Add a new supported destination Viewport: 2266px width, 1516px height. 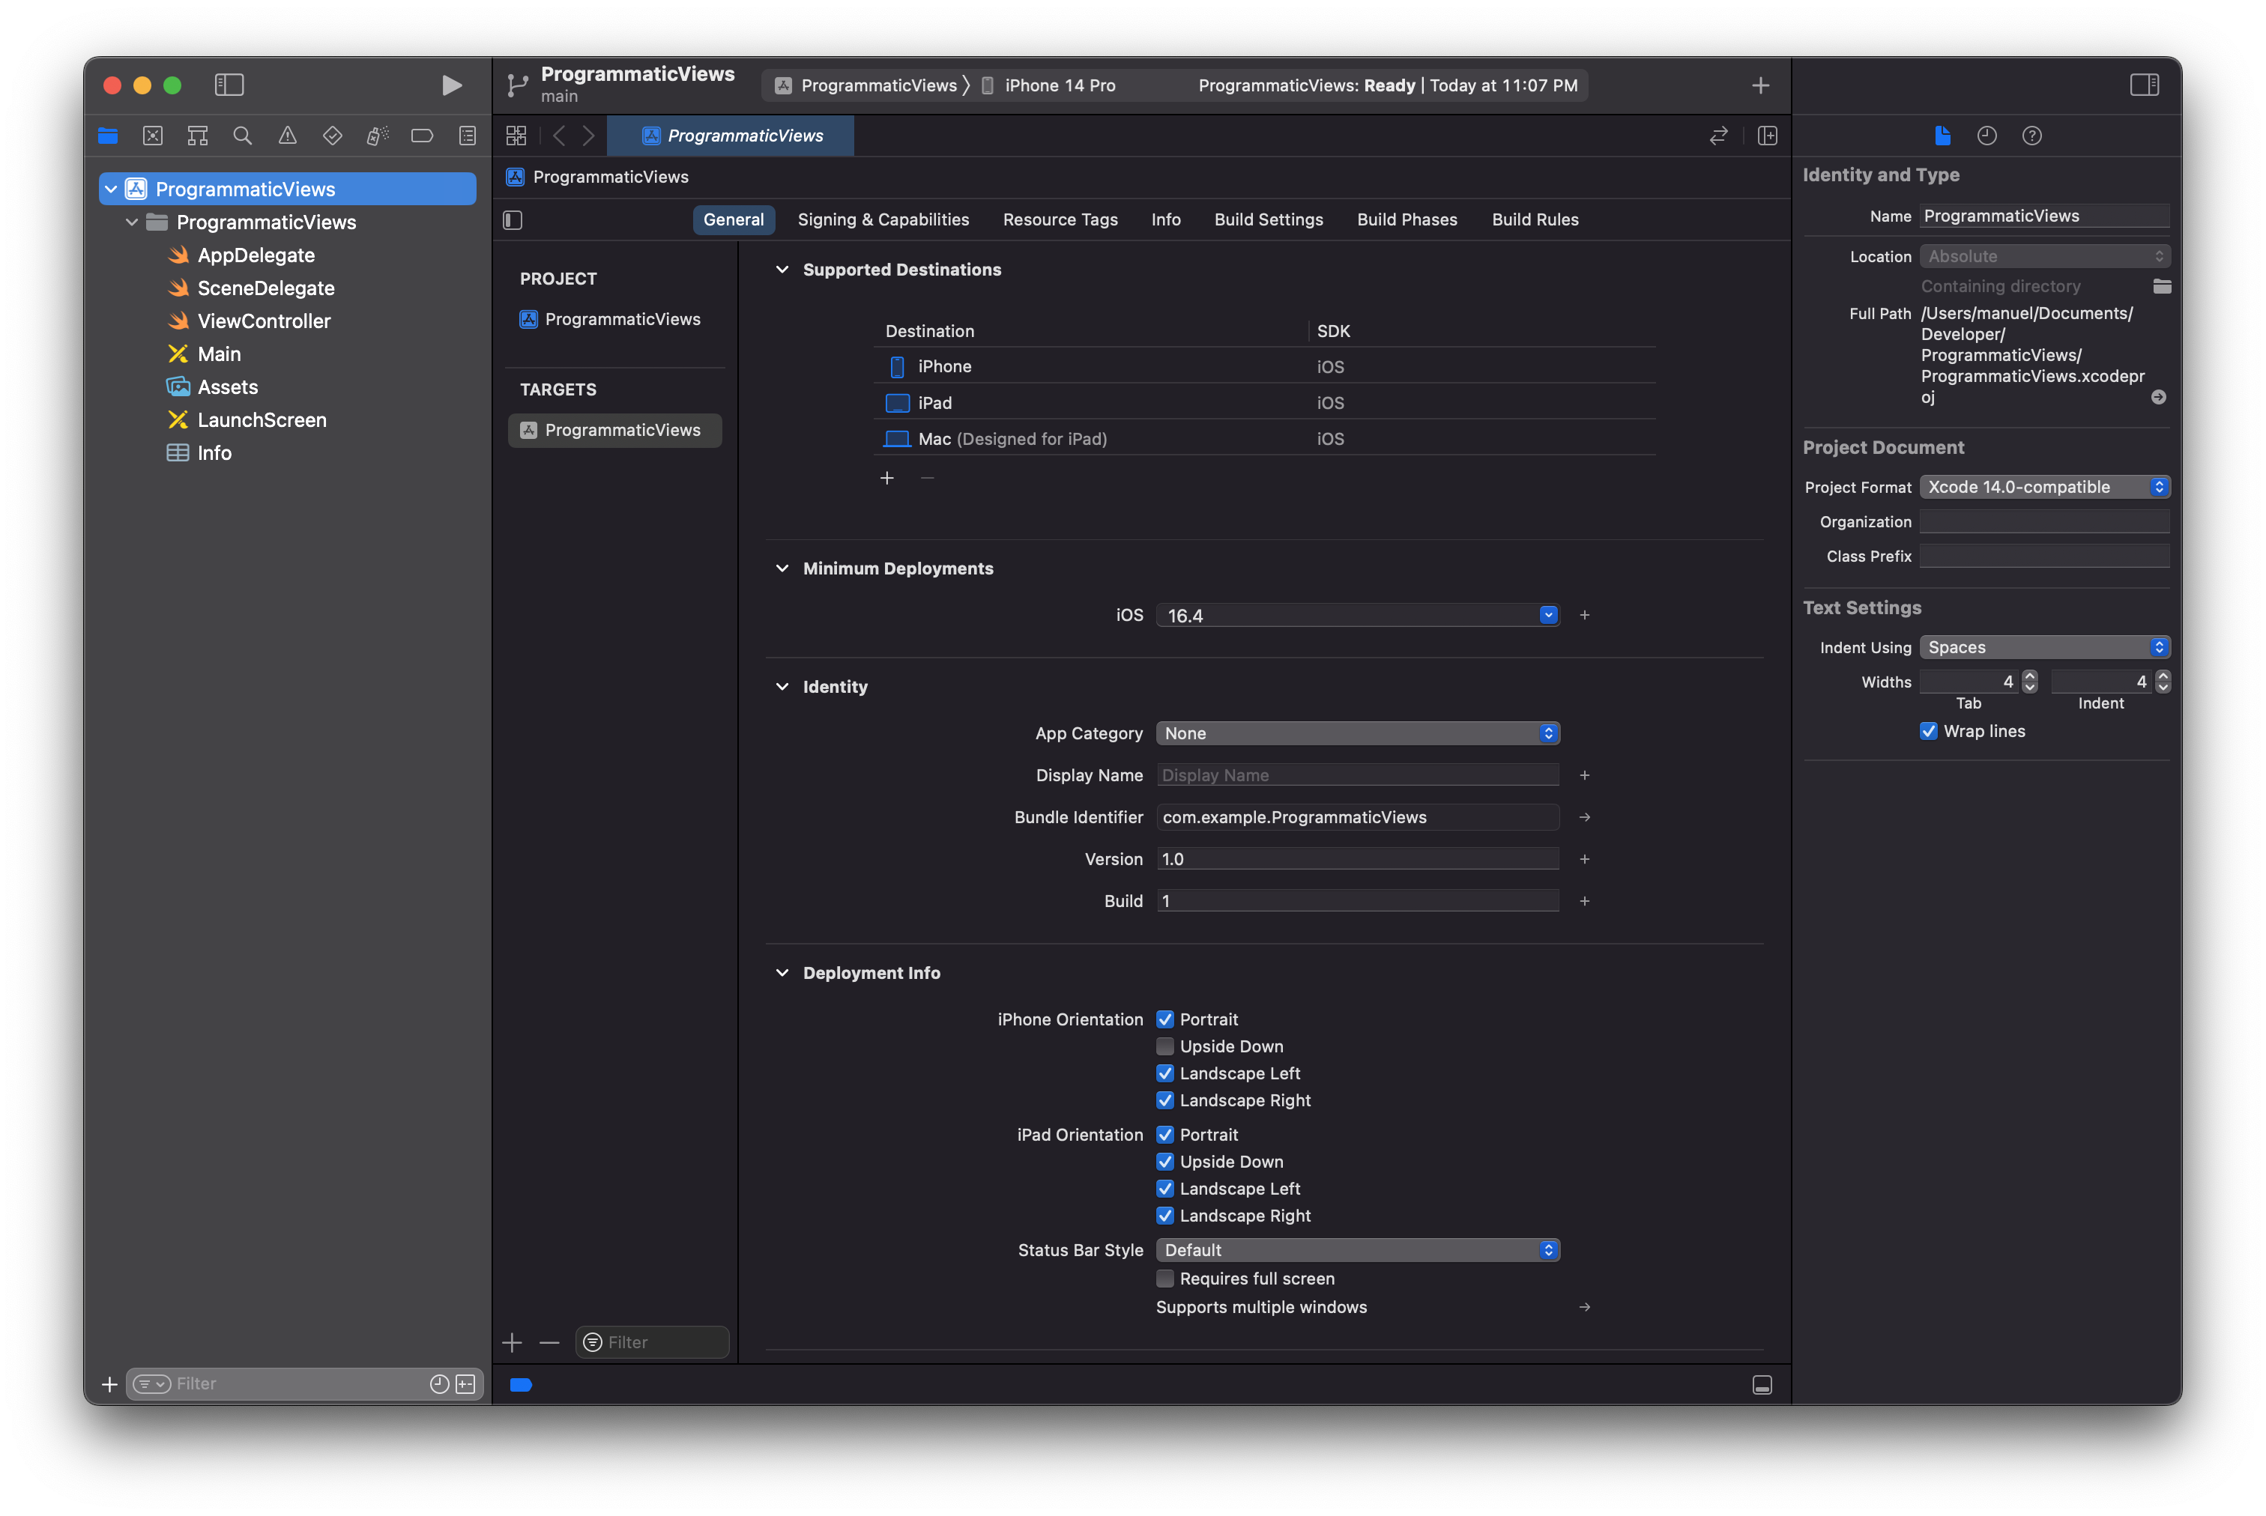888,478
